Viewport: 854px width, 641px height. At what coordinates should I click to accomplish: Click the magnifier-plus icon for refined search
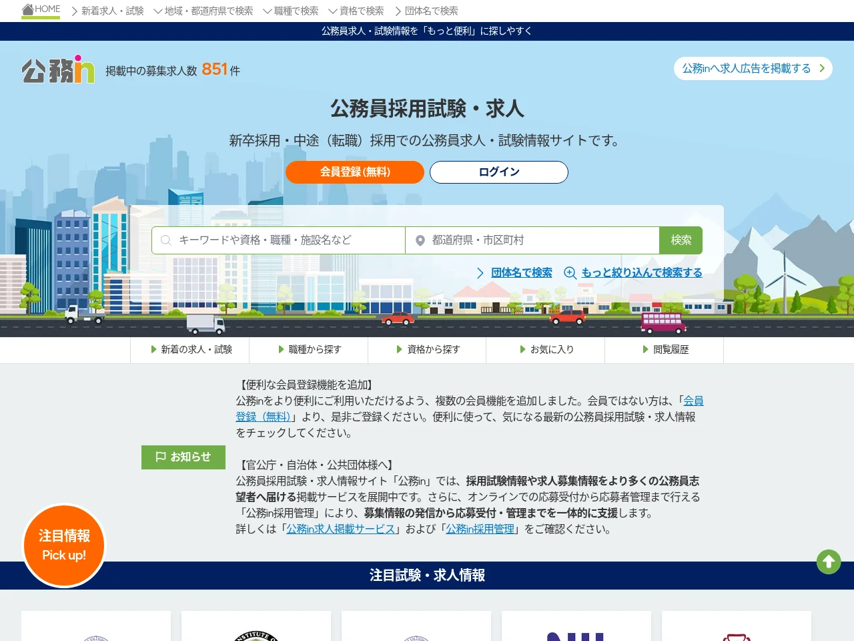pyautogui.click(x=570, y=272)
